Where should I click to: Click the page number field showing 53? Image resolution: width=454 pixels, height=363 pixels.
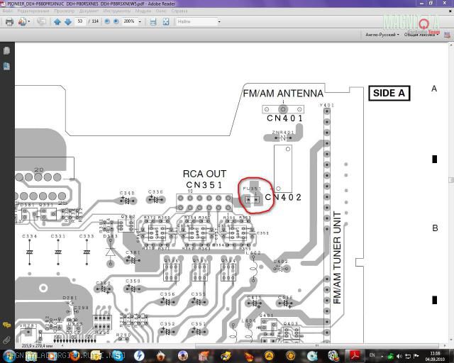pyautogui.click(x=80, y=21)
